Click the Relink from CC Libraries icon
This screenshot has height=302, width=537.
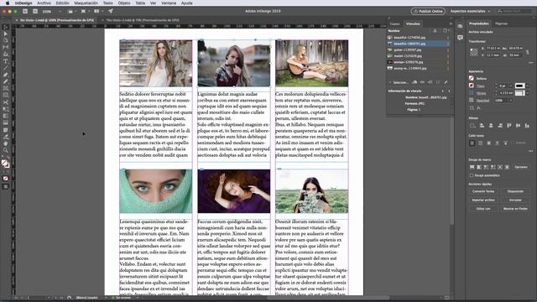coord(414,82)
